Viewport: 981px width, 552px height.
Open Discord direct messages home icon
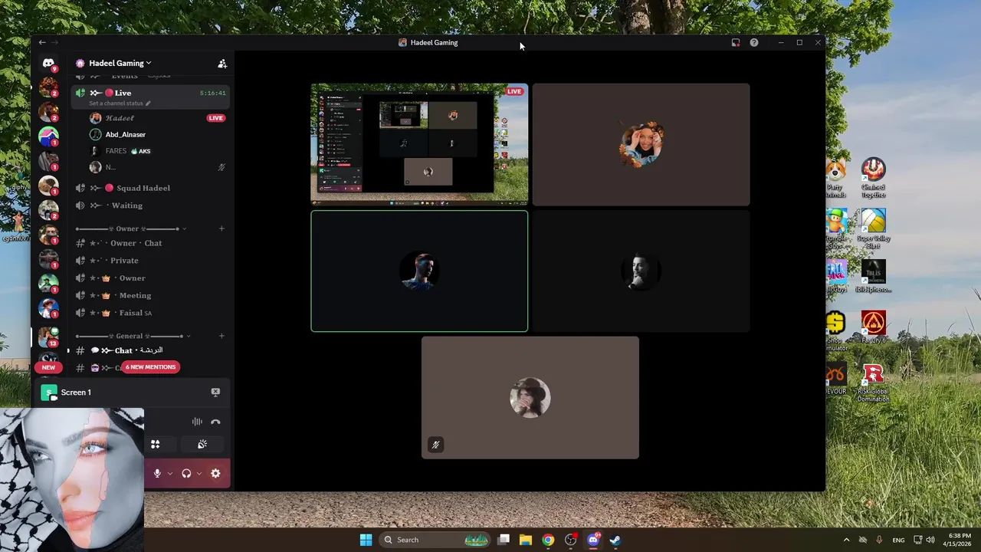48,64
